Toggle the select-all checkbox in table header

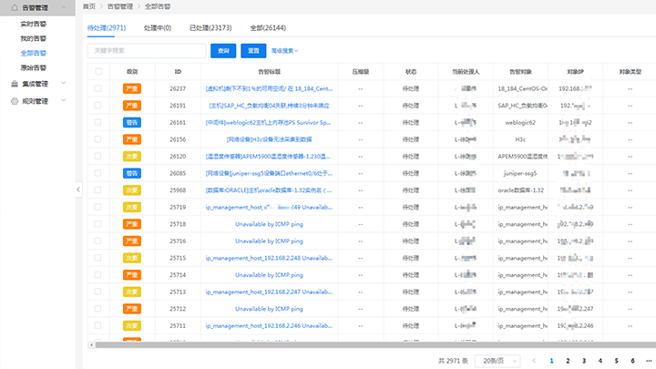click(x=98, y=71)
